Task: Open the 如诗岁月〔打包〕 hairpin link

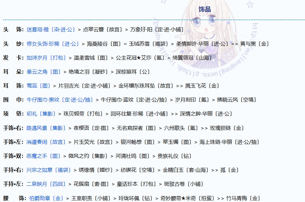Action: point(46,58)
